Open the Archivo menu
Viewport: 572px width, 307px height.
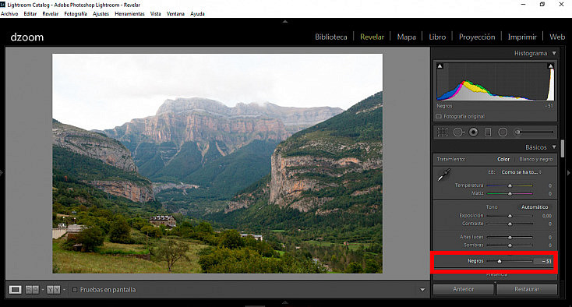pos(9,14)
